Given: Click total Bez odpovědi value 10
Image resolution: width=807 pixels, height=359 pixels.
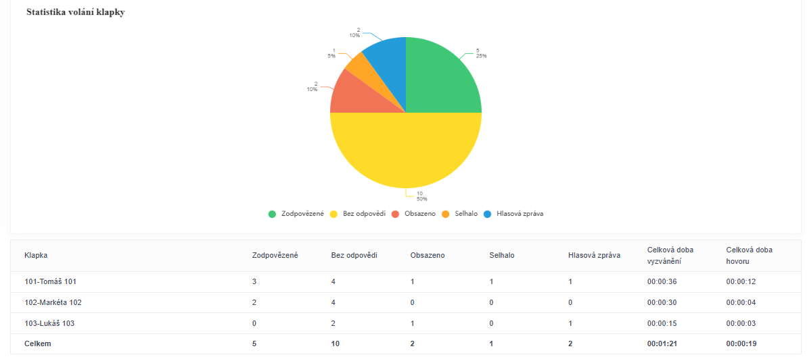Looking at the screenshot, I should click(x=335, y=344).
